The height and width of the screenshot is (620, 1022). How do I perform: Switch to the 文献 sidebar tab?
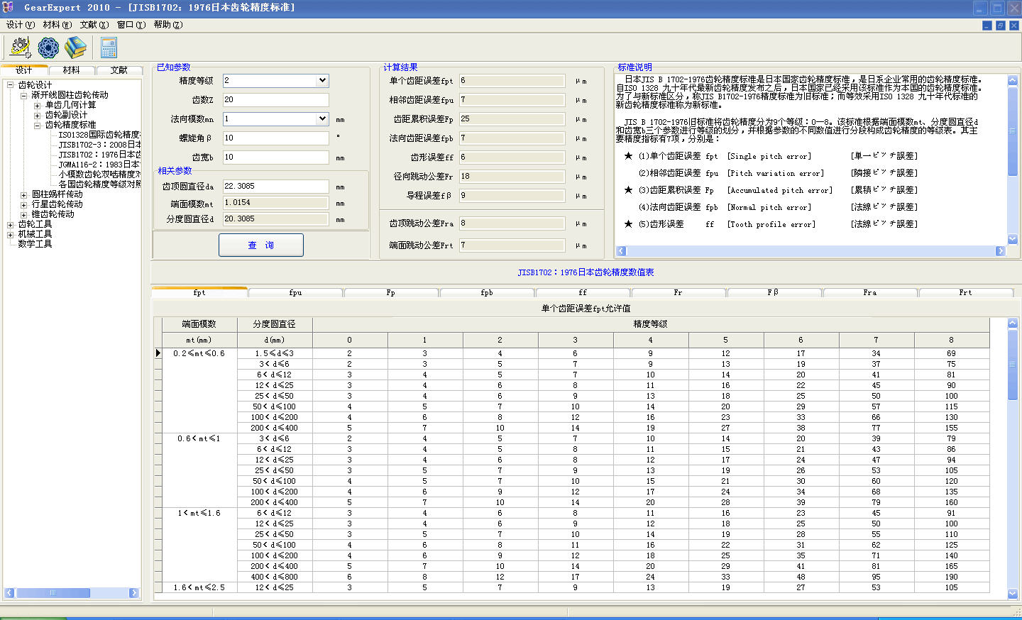tap(119, 70)
